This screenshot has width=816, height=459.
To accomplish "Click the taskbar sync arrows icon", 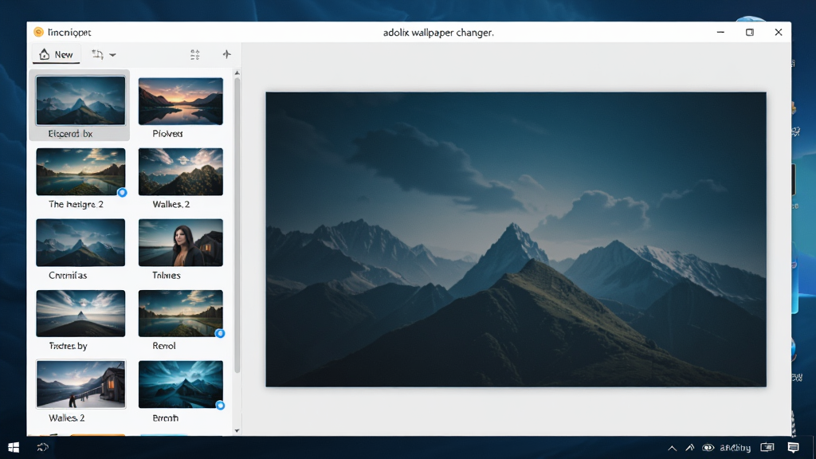I will click(x=43, y=447).
